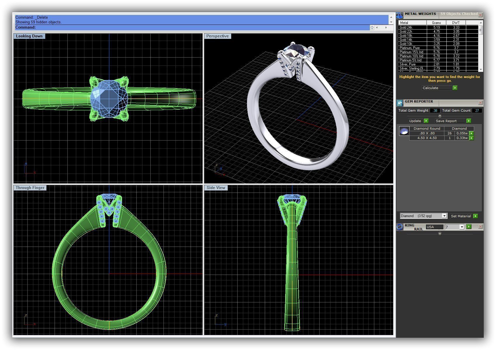The height and width of the screenshot is (350, 496).
Task: Select the Through Finger viewport label
Action: coord(30,188)
